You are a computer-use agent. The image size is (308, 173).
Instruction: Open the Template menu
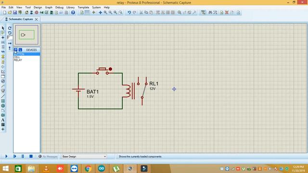[83, 7]
